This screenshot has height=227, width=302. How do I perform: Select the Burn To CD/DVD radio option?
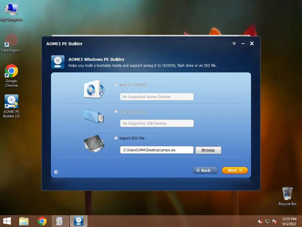tap(116, 85)
